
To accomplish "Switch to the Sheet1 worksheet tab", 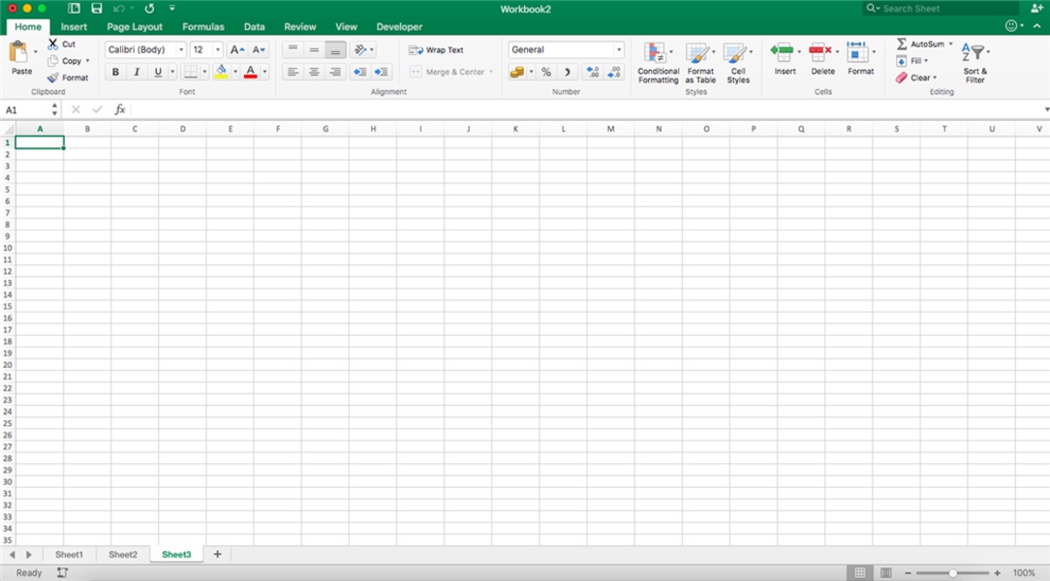I will click(69, 555).
